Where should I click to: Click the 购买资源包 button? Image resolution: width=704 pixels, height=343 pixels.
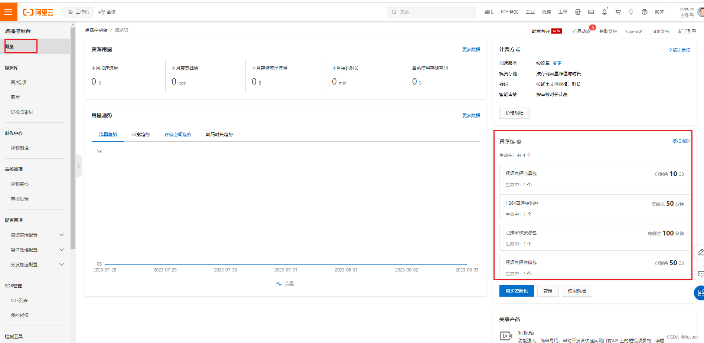pyautogui.click(x=517, y=291)
